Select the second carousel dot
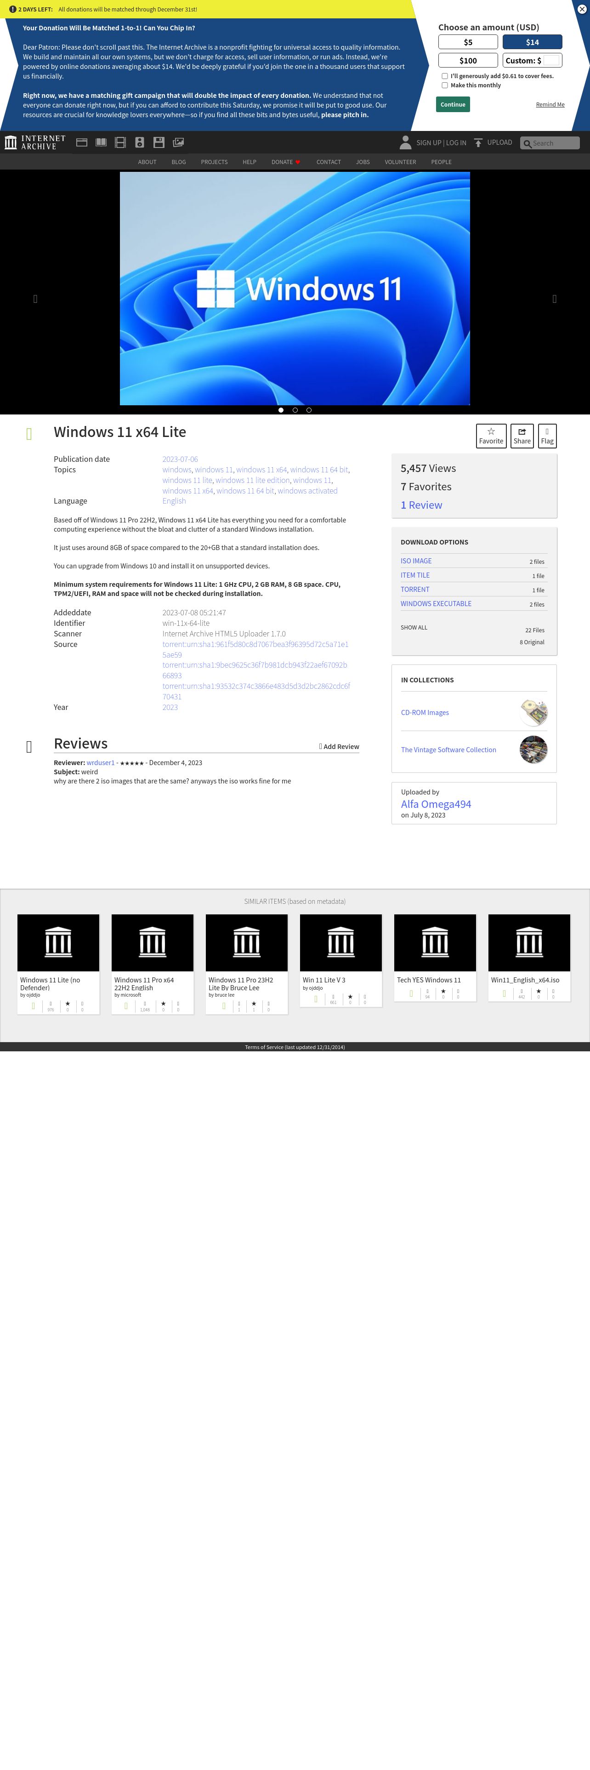590x1770 pixels. point(295,410)
